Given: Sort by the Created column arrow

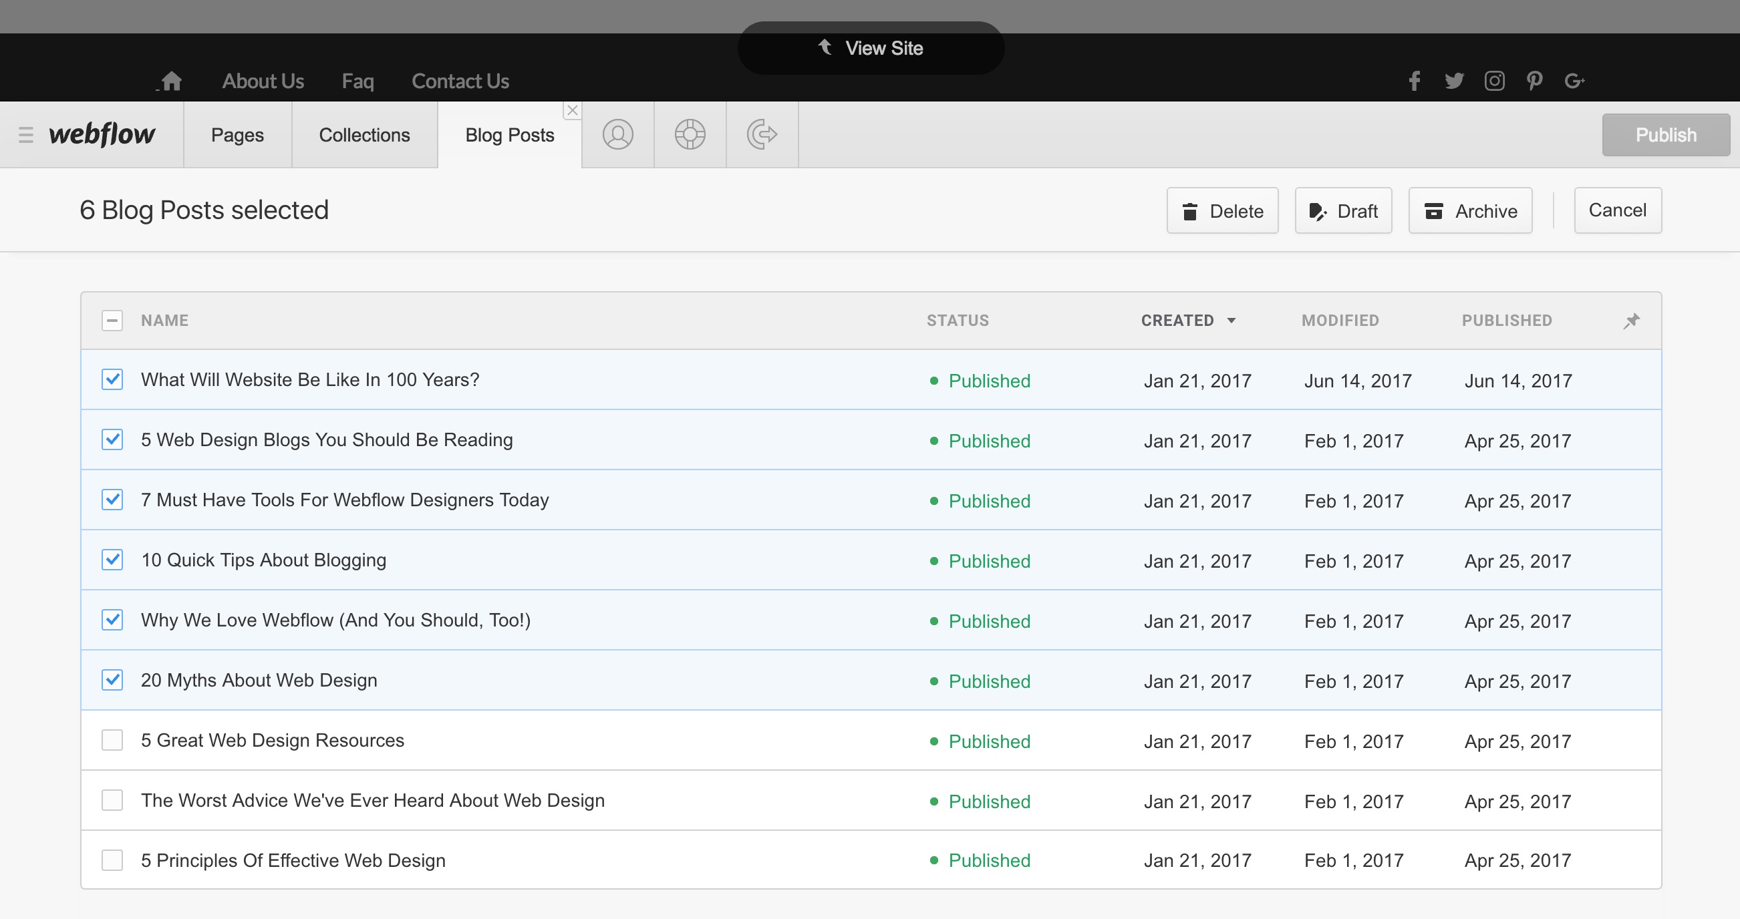Looking at the screenshot, I should click(1231, 321).
